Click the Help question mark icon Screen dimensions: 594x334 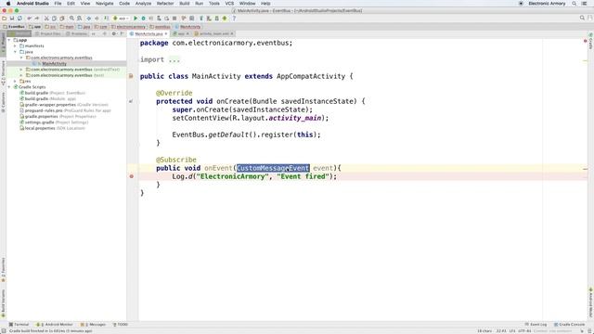click(234, 19)
